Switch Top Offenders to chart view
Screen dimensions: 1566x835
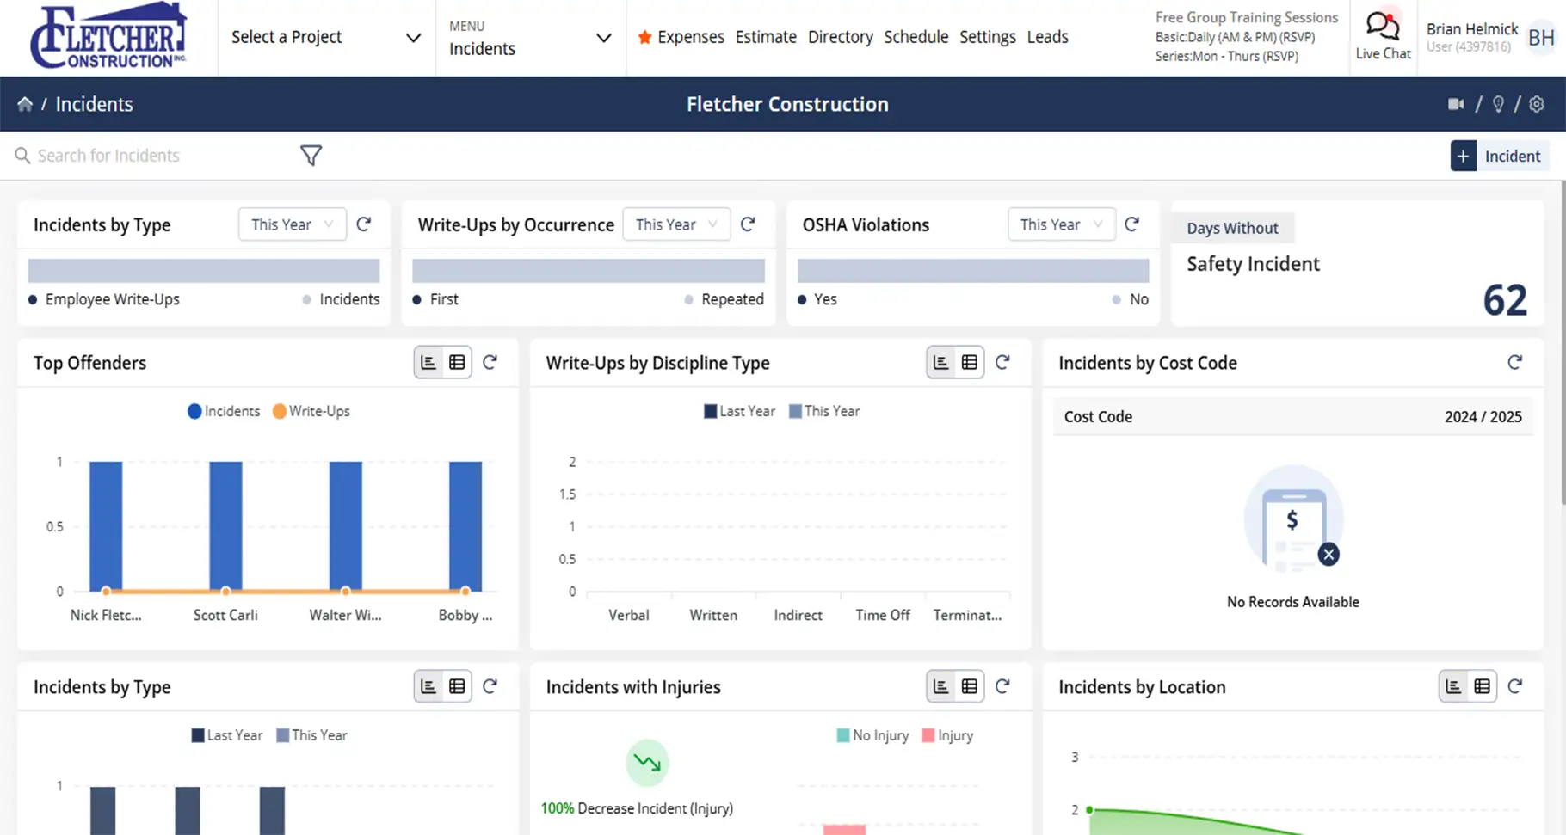(x=428, y=362)
